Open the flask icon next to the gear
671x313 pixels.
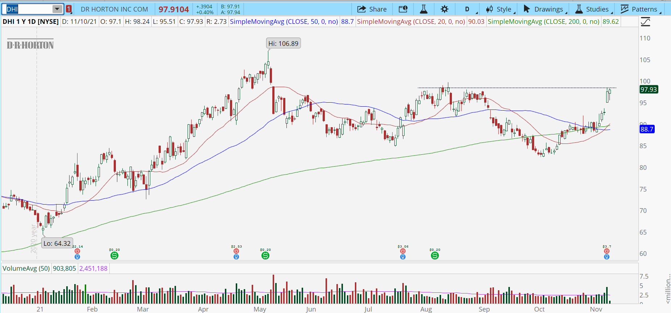(x=424, y=9)
